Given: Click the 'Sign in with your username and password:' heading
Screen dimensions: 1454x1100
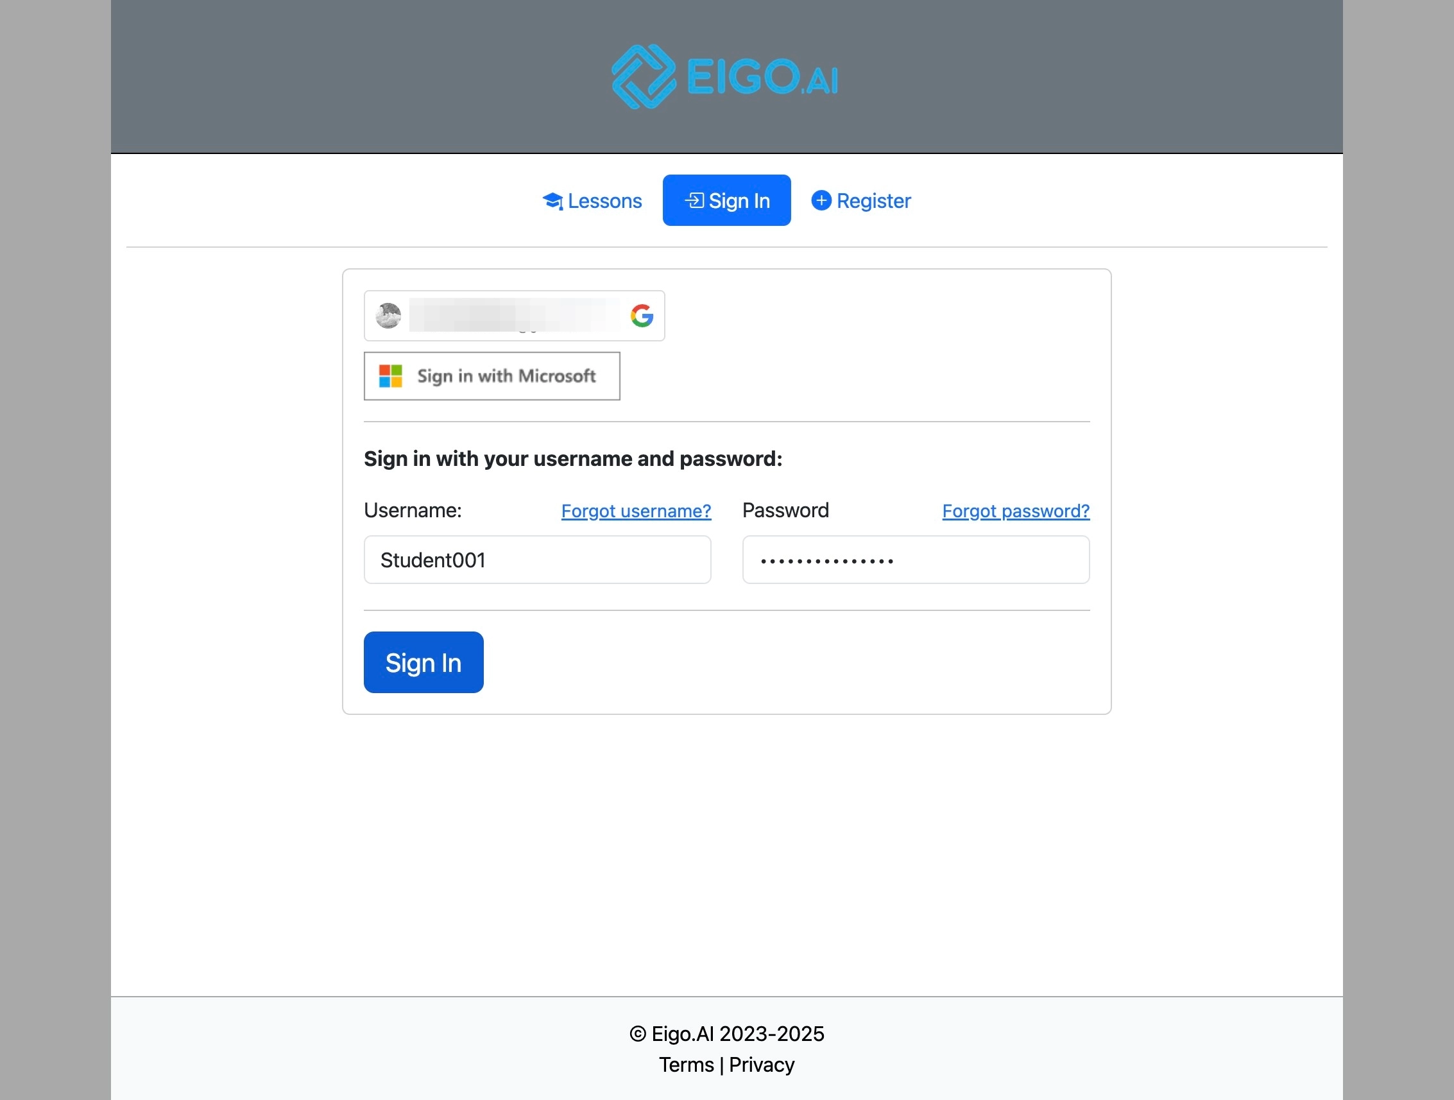Looking at the screenshot, I should (x=573, y=459).
